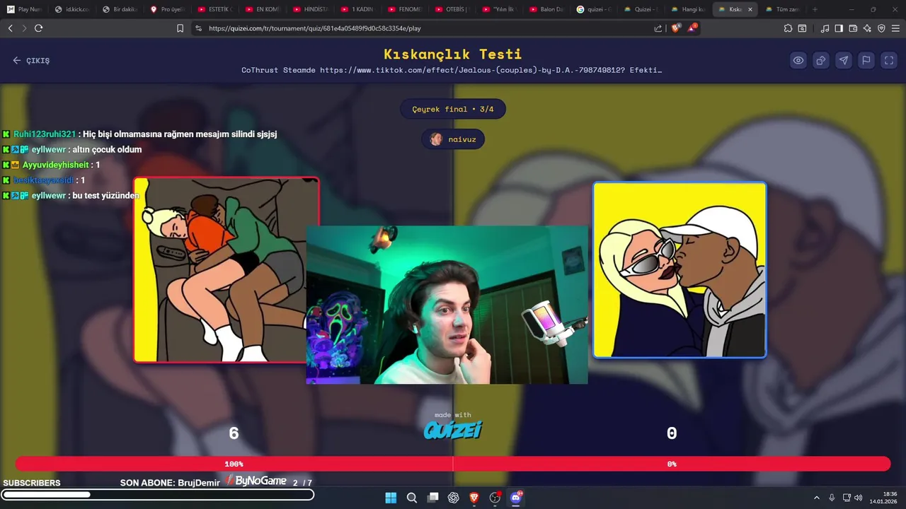
Task: Open Windows taskbar search
Action: (412, 498)
